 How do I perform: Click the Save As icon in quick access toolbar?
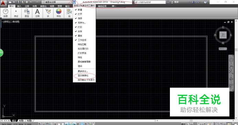pyautogui.click(x=22, y=2)
